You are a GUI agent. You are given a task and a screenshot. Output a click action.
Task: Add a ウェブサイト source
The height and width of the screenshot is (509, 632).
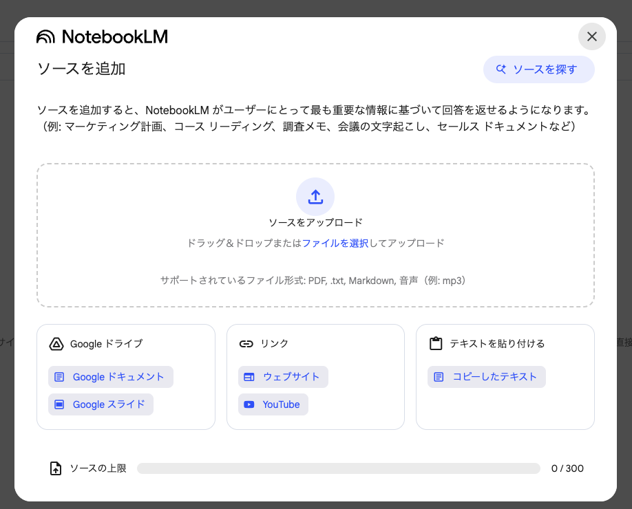click(283, 377)
